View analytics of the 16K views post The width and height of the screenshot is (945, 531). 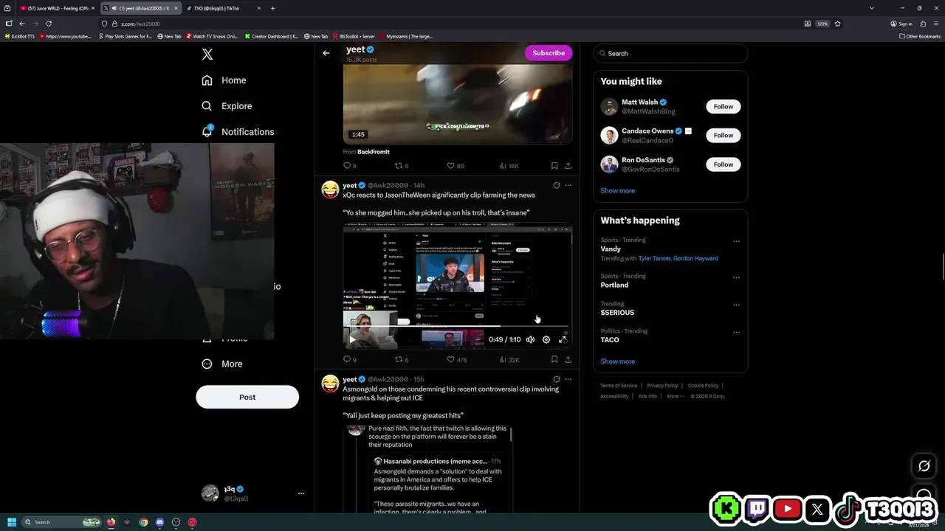pos(509,166)
